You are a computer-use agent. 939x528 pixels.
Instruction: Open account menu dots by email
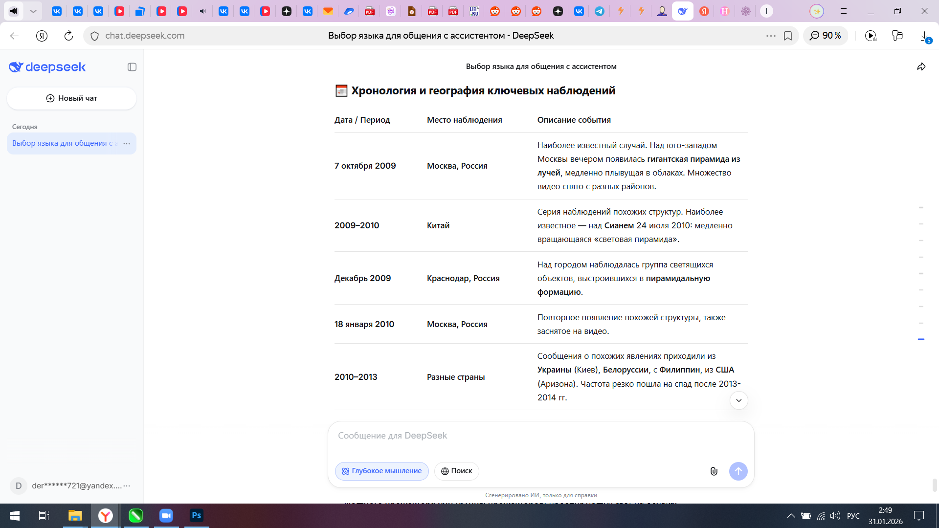coord(127,486)
